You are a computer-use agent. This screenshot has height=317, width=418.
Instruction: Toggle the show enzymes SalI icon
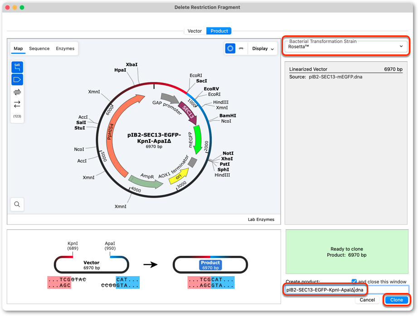click(x=17, y=67)
